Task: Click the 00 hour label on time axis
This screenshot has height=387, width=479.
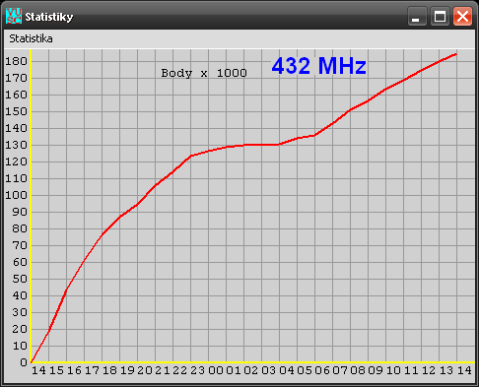Action: tap(216, 370)
